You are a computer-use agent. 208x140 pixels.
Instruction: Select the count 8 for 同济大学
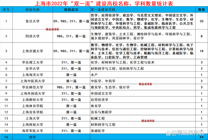pos(201,36)
